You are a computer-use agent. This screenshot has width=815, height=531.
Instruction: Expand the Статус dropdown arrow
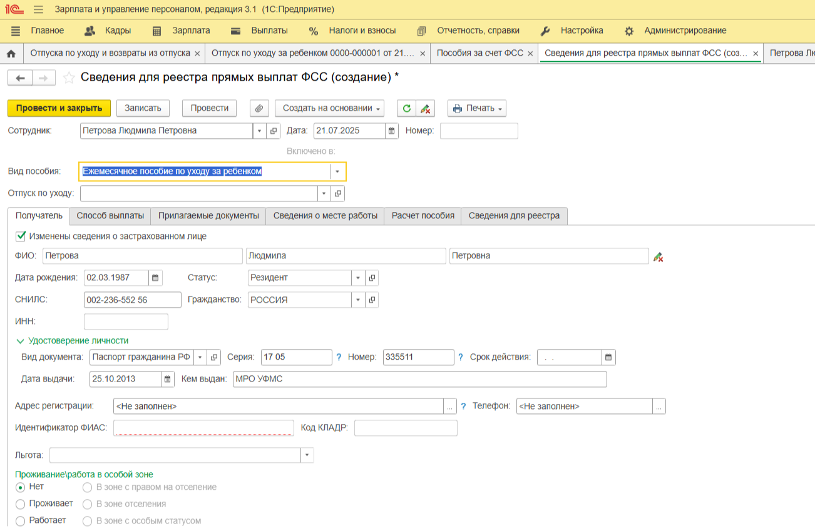click(x=358, y=278)
